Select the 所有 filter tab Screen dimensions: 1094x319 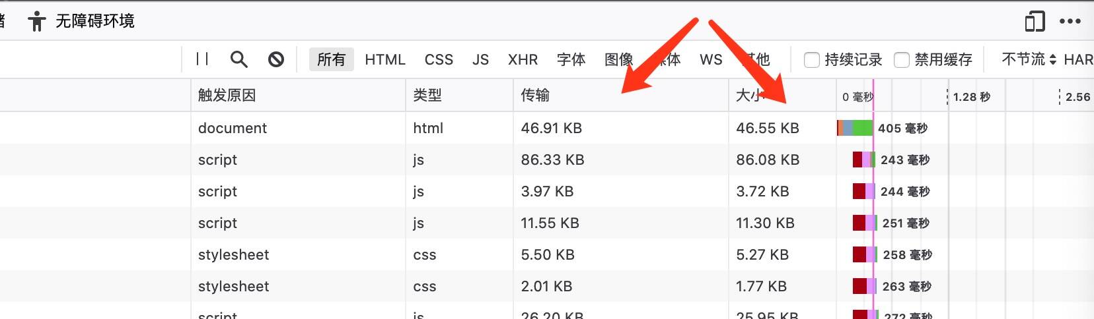point(331,59)
